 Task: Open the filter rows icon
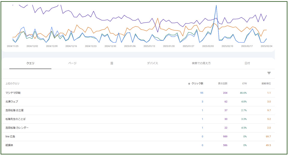[269, 73]
